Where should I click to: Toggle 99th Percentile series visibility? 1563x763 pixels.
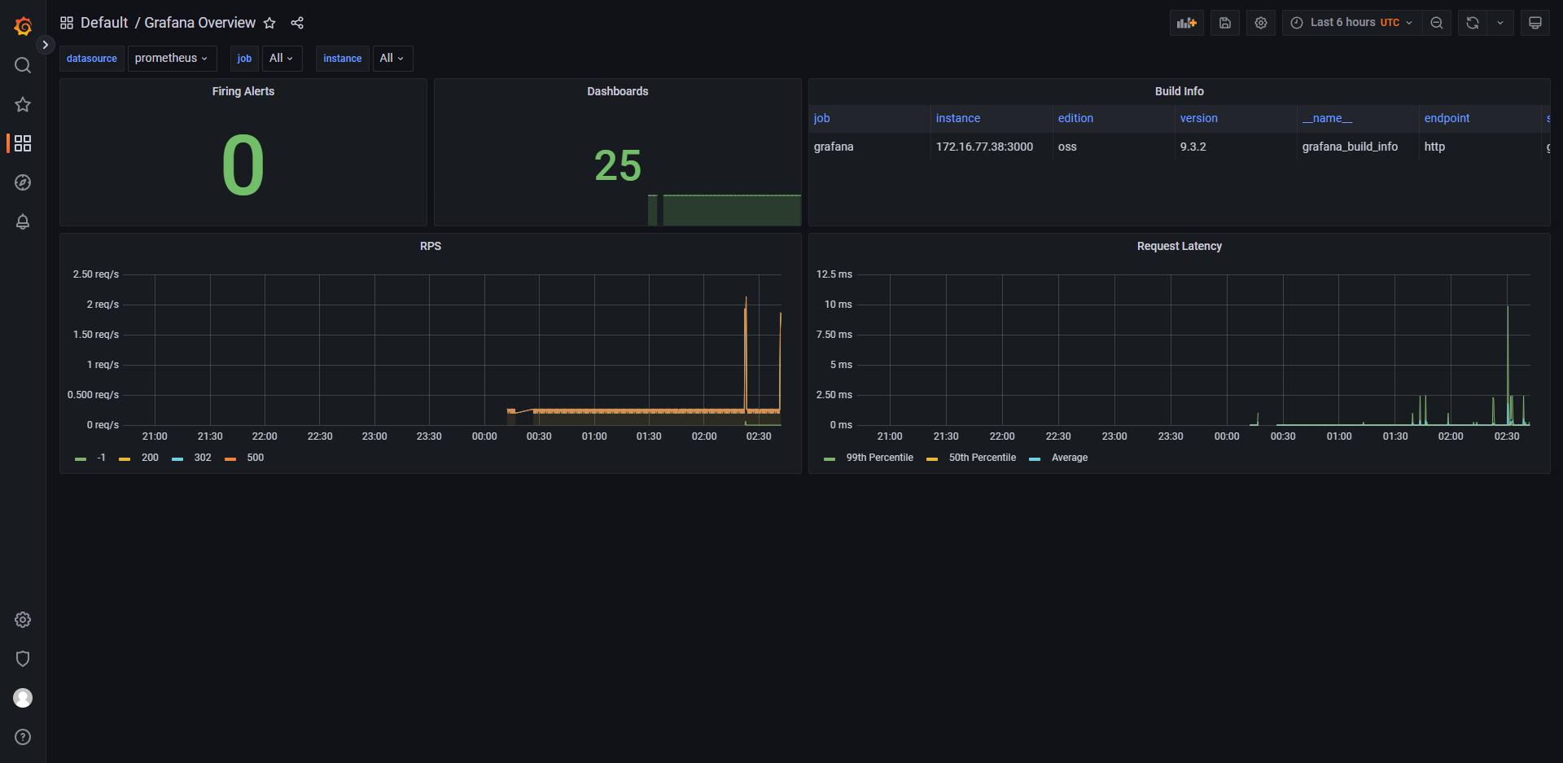[x=879, y=458]
